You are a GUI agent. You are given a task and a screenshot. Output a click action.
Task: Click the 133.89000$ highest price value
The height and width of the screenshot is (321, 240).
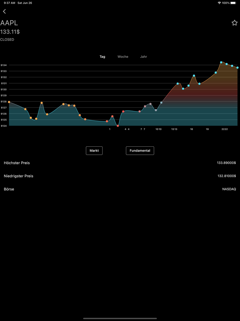coord(226,163)
